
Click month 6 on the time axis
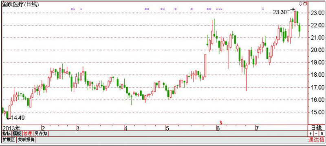218,128
